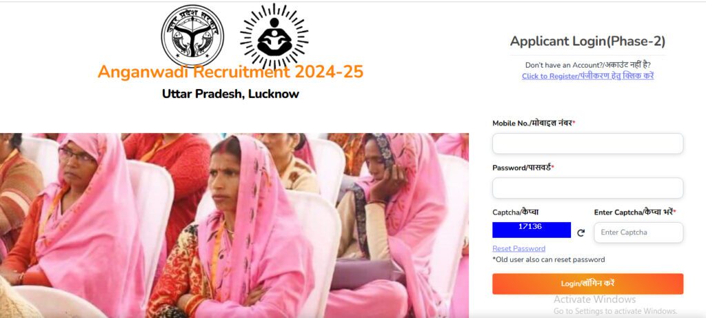This screenshot has width=706, height=318.
Task: Focus the Password input field
Action: click(x=587, y=188)
